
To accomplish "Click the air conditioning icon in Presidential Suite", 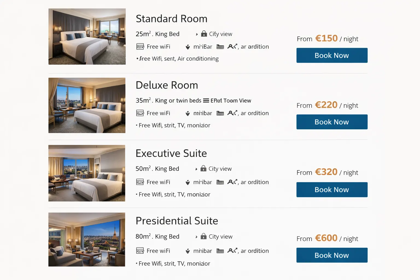I will pos(232,250).
